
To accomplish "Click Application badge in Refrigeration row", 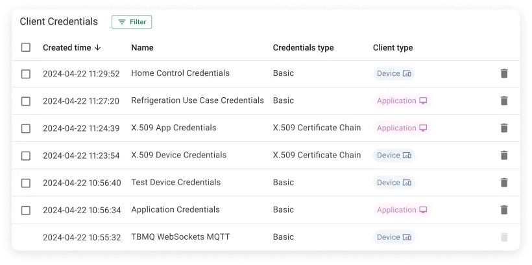I will pyautogui.click(x=402, y=101).
